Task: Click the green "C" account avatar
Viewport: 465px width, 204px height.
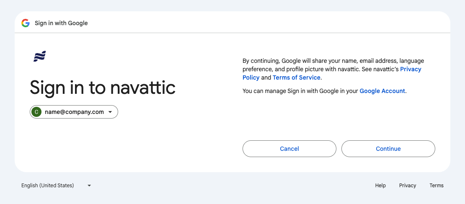Action: coord(37,112)
